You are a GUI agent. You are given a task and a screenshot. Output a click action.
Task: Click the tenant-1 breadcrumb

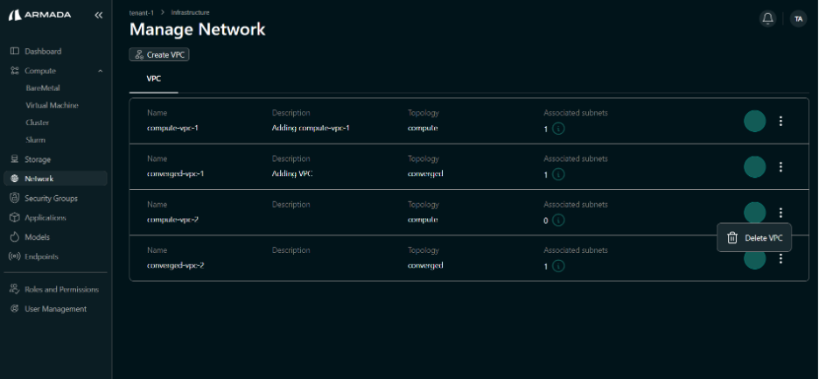point(142,12)
